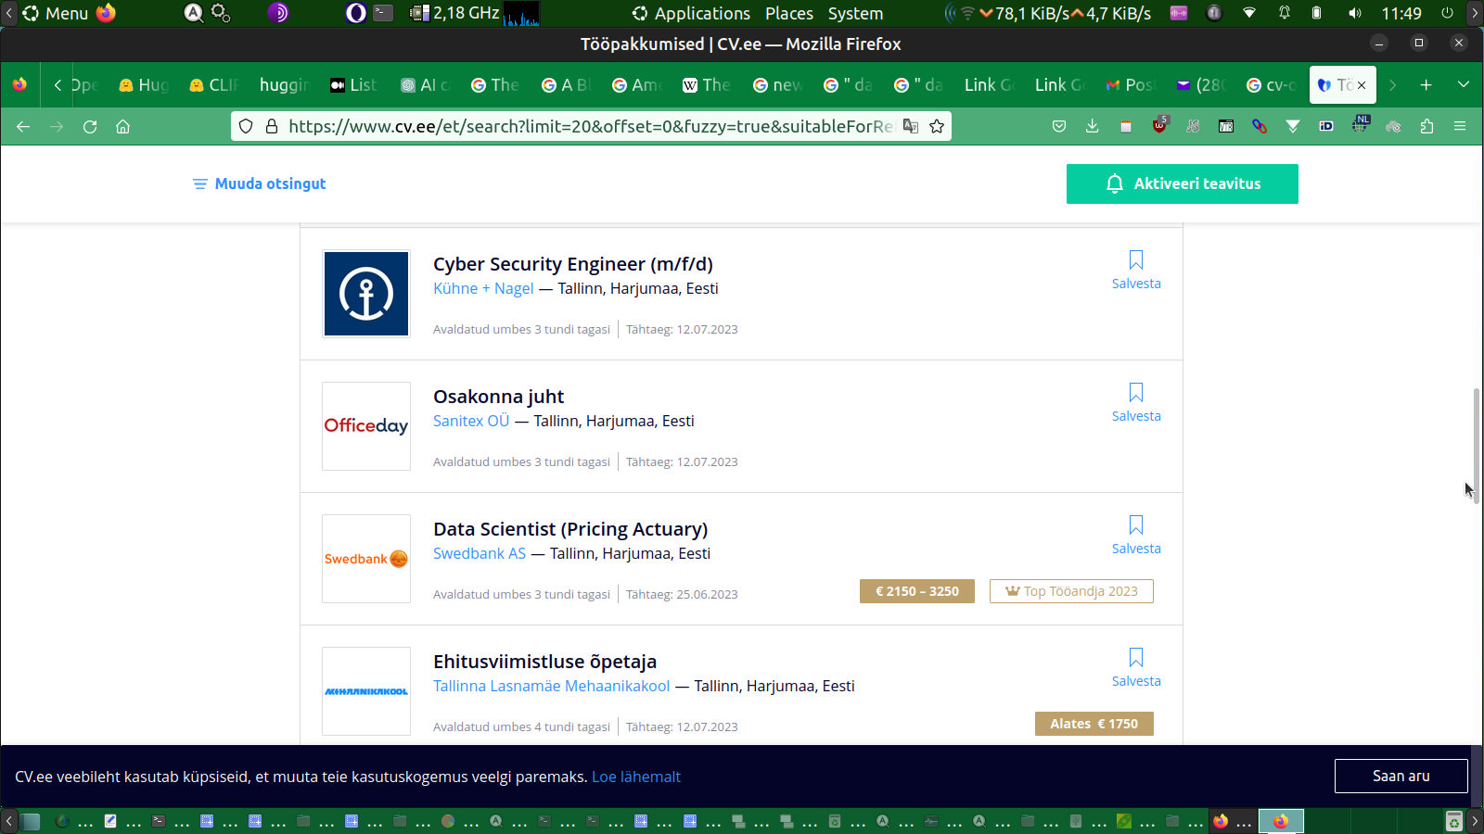
Task: Open Ehitusviimistluse õpetaja job title
Action: (x=544, y=662)
